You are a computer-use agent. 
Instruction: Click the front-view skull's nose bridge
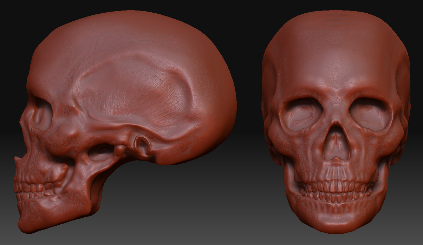click(336, 109)
